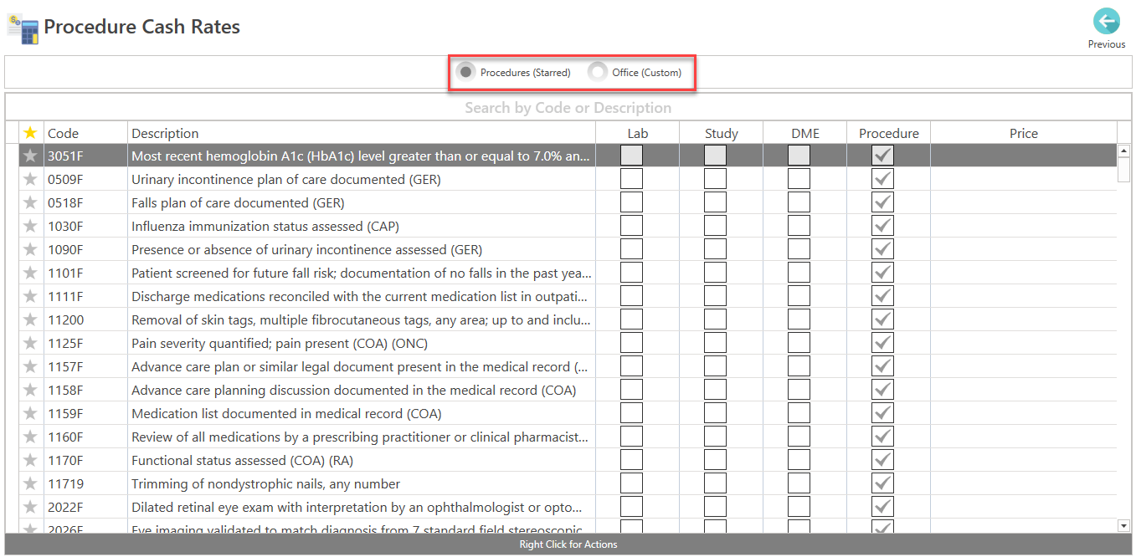Image resolution: width=1136 pixels, height=557 pixels.
Task: Toggle star for code 0518F
Action: (x=31, y=202)
